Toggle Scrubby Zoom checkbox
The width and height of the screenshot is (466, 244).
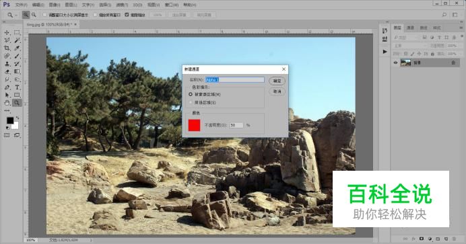(127, 15)
